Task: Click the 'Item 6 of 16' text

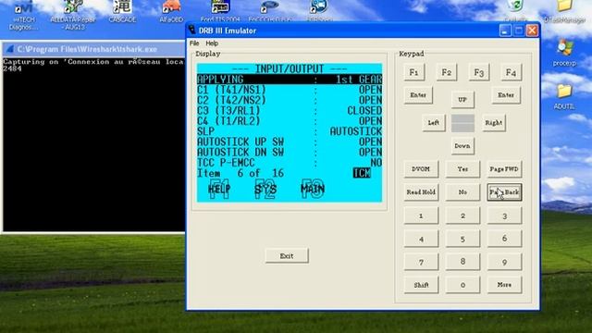Action: 240,173
